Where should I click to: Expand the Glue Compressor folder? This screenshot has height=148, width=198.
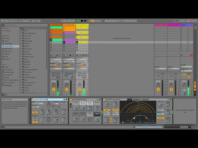tap(21, 83)
